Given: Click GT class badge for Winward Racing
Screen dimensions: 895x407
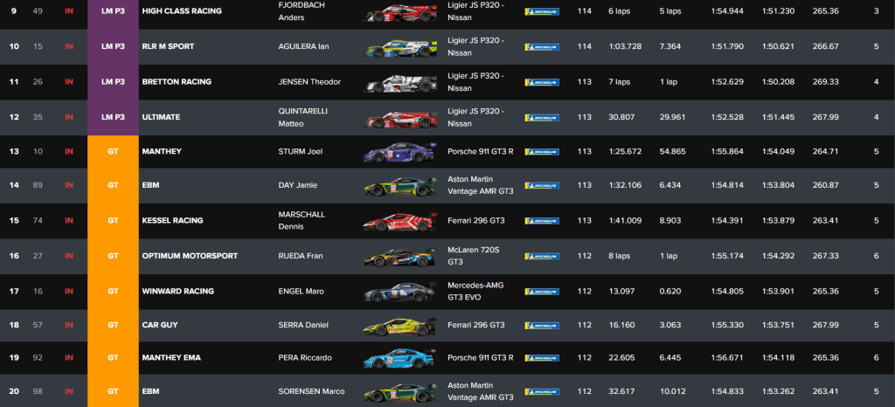Looking at the screenshot, I should pos(113,291).
